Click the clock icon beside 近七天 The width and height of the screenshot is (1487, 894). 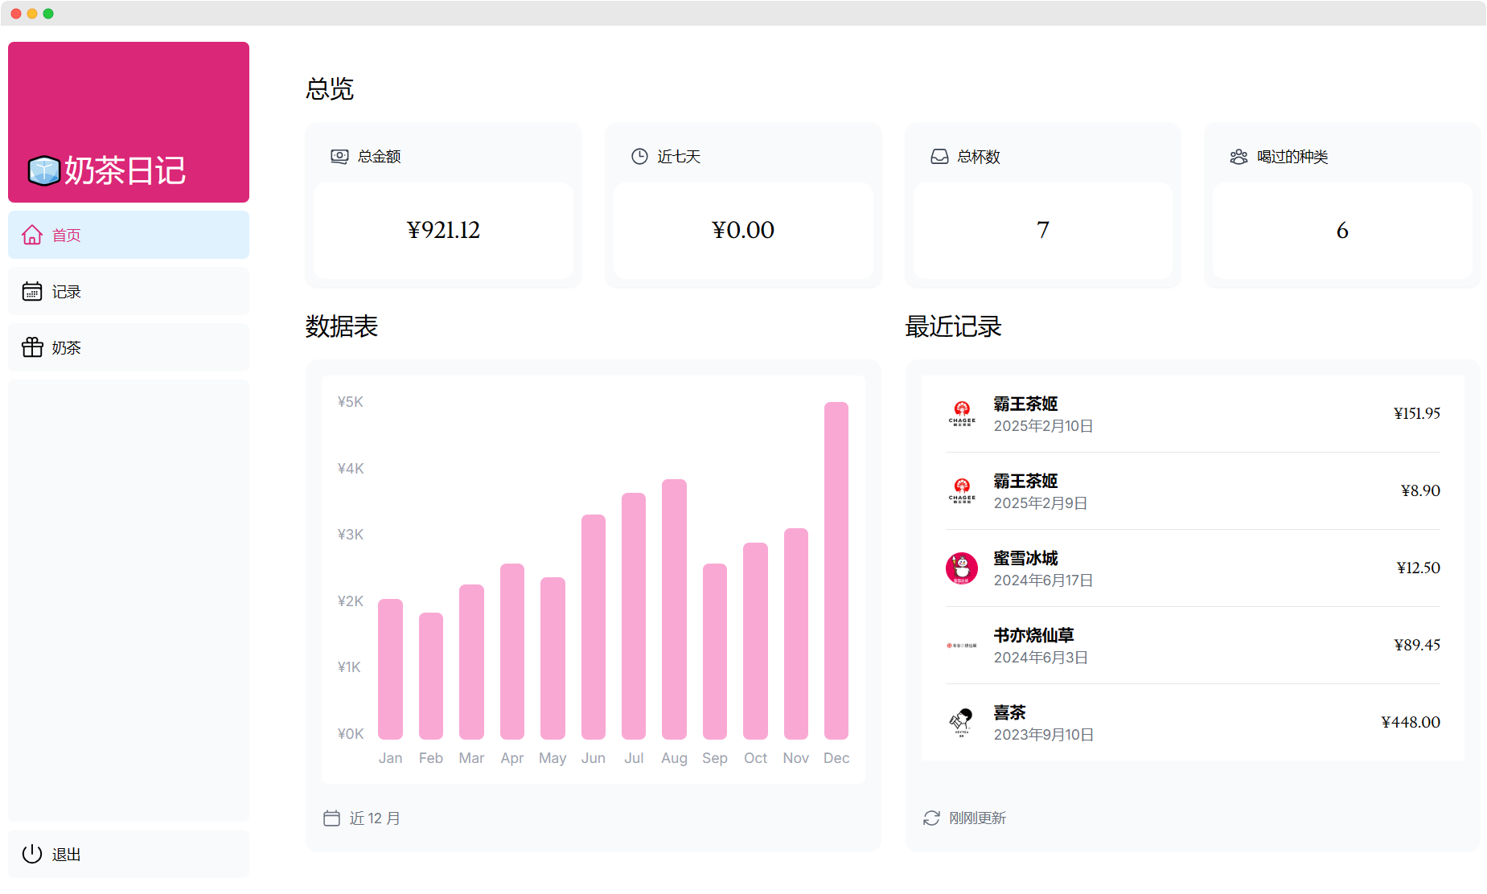639,156
